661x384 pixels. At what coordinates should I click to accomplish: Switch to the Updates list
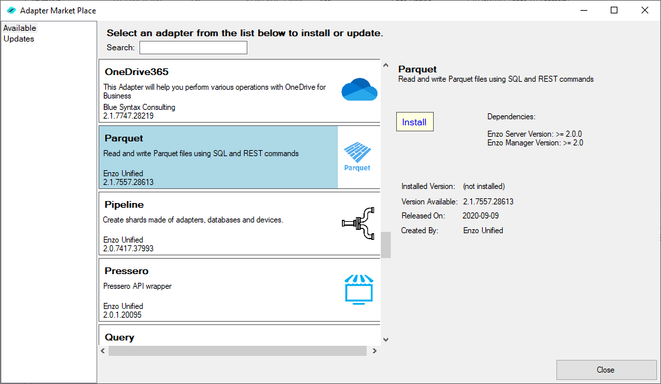click(19, 39)
